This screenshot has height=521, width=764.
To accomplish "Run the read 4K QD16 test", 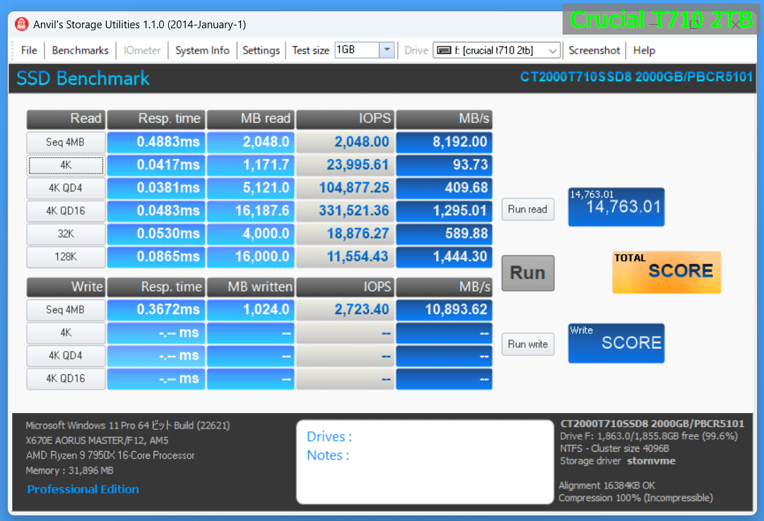I will [66, 211].
